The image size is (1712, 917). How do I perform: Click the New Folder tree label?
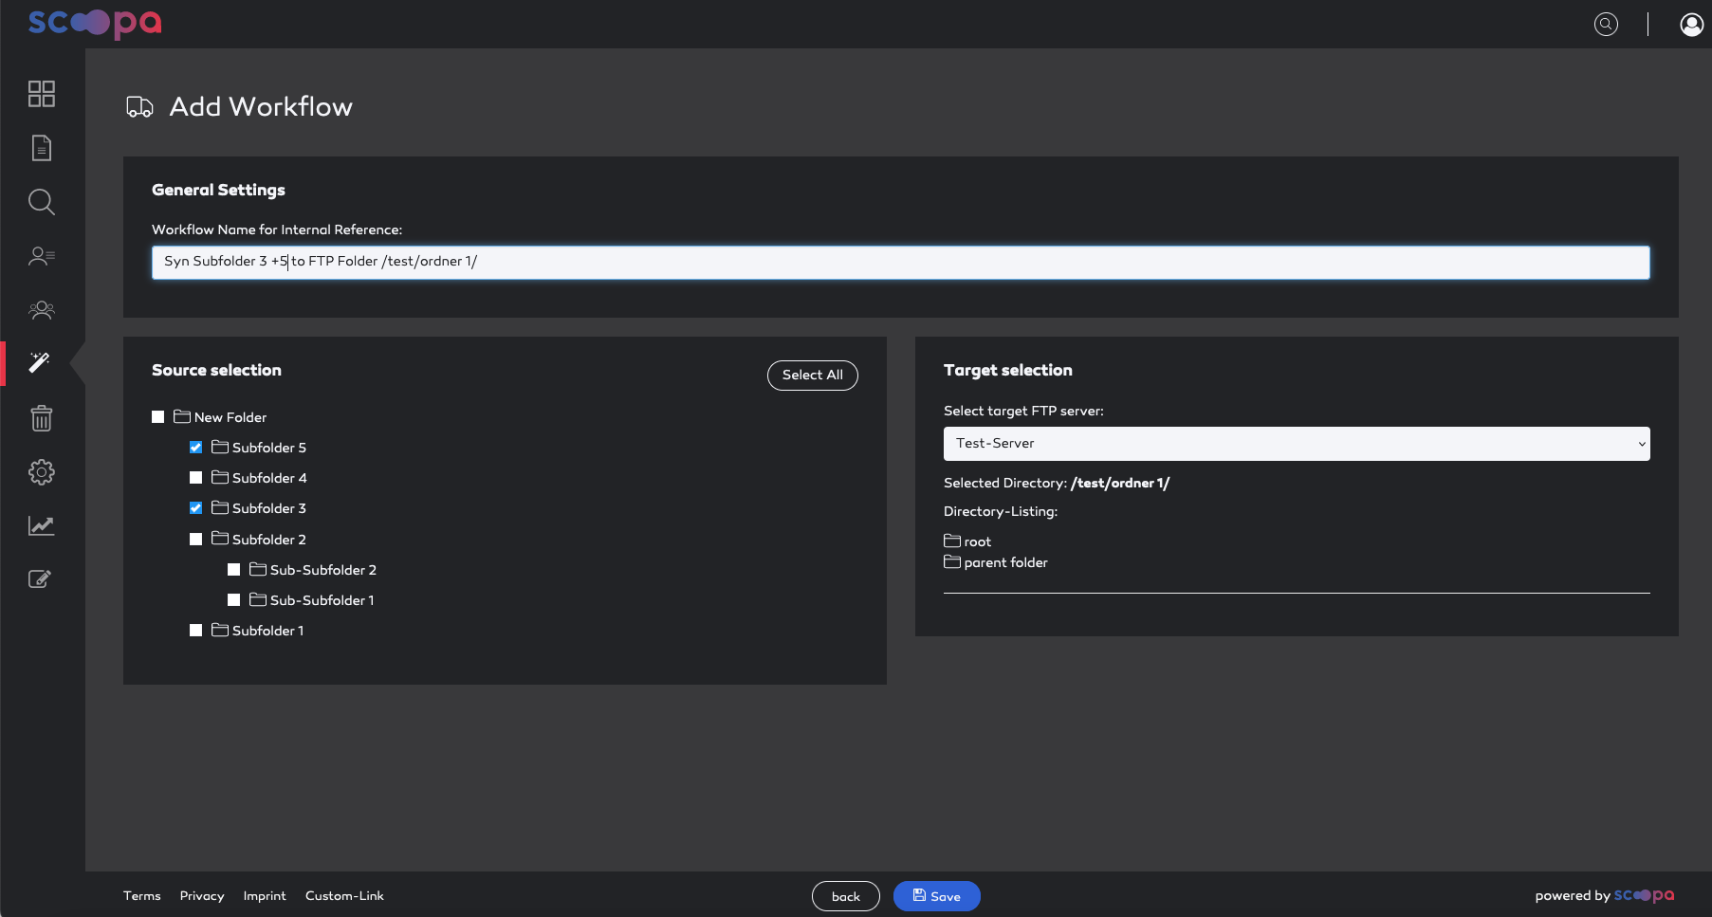click(230, 417)
